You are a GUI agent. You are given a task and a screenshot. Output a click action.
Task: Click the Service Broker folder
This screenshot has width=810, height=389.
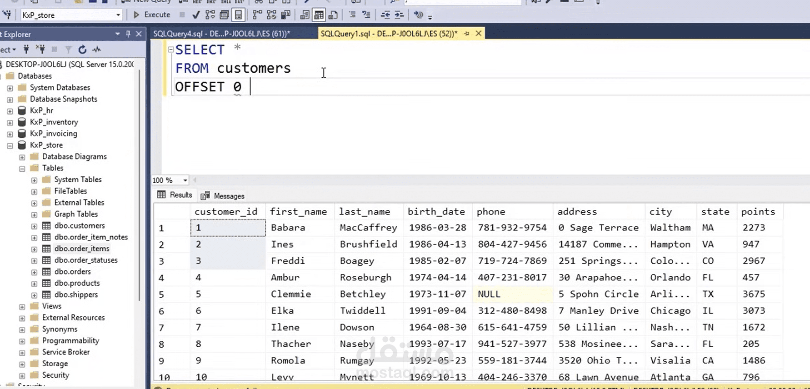coord(66,352)
